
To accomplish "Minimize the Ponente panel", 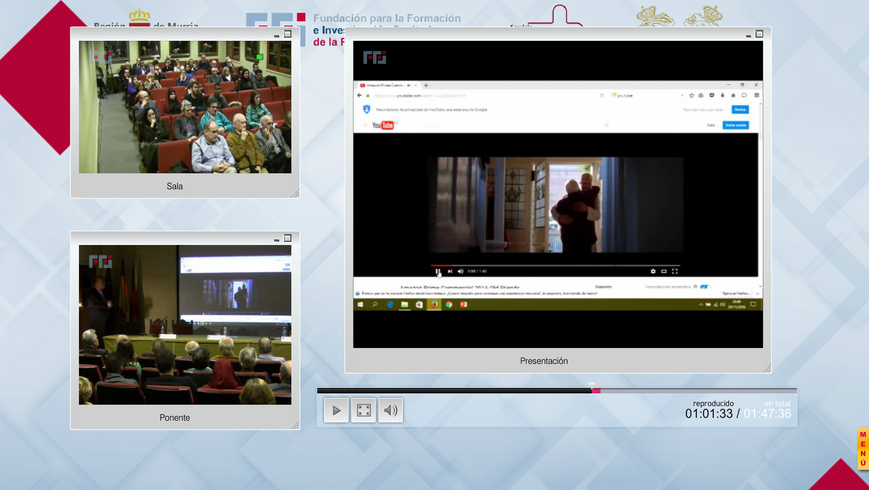I will (276, 240).
